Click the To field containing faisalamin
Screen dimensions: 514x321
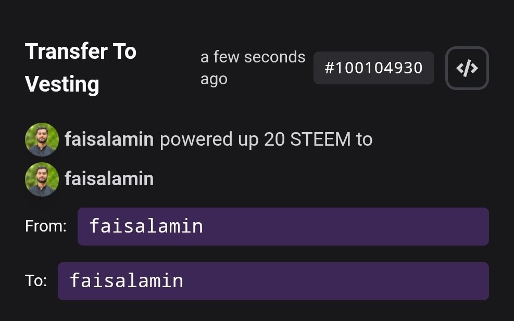tap(273, 281)
